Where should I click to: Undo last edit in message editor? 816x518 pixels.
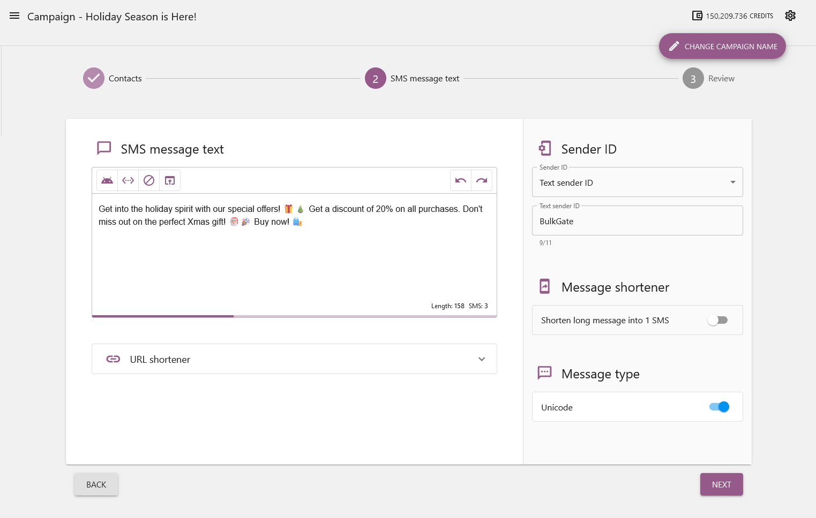point(461,180)
